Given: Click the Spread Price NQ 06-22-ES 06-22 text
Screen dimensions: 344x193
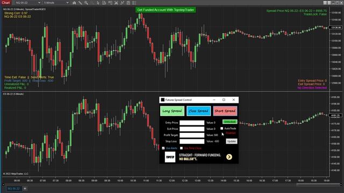Looking at the screenshot, I should pos(297,11).
